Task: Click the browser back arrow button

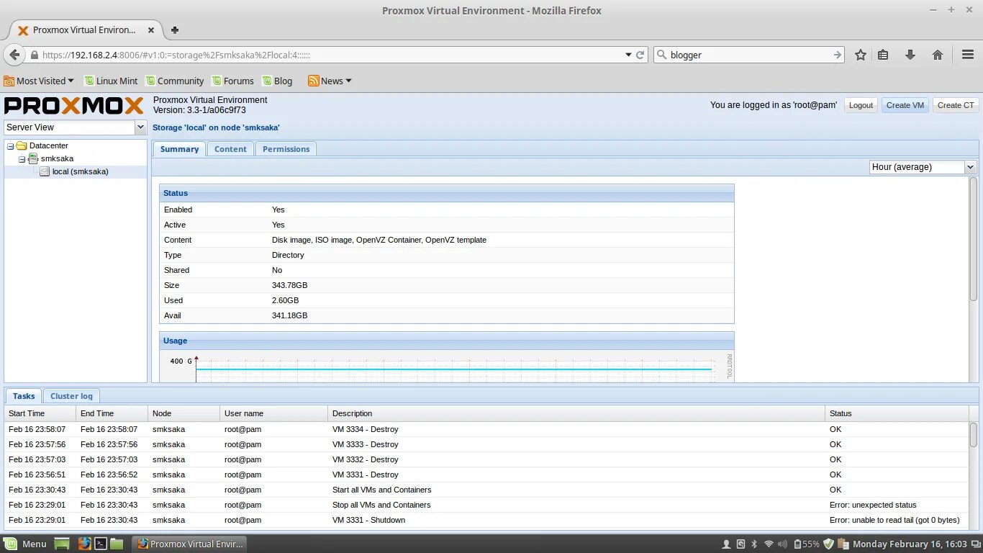Action: coord(14,55)
